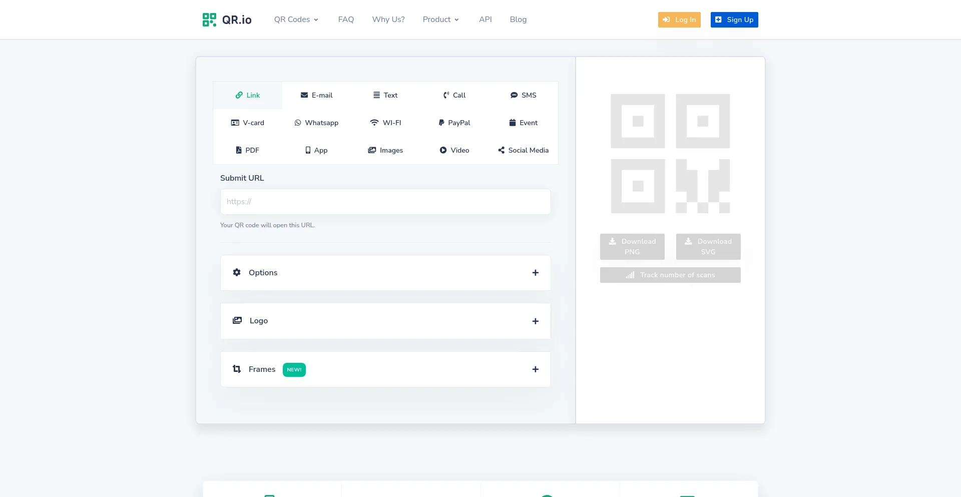Select the WI-FI signal icon

click(x=374, y=123)
